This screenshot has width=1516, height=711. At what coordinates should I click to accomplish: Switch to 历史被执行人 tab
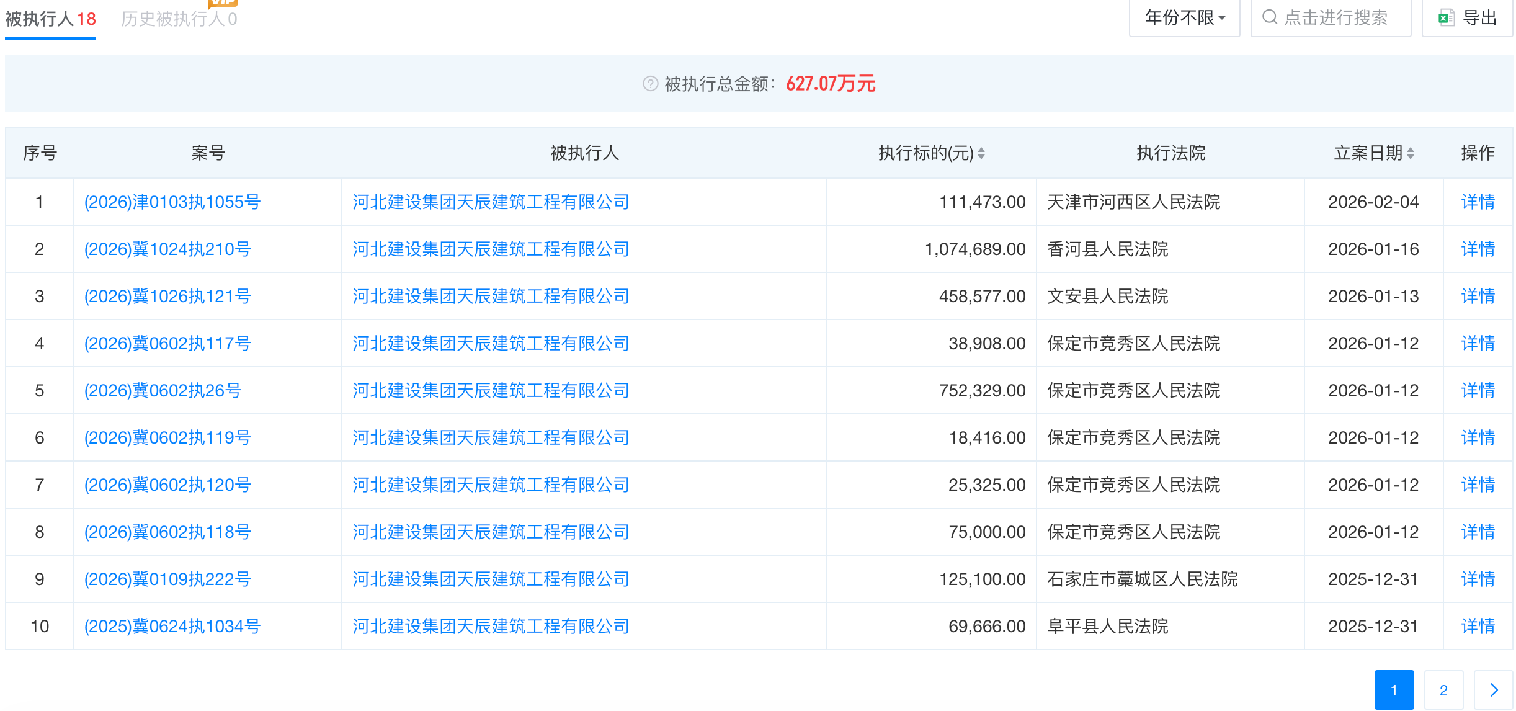(179, 19)
